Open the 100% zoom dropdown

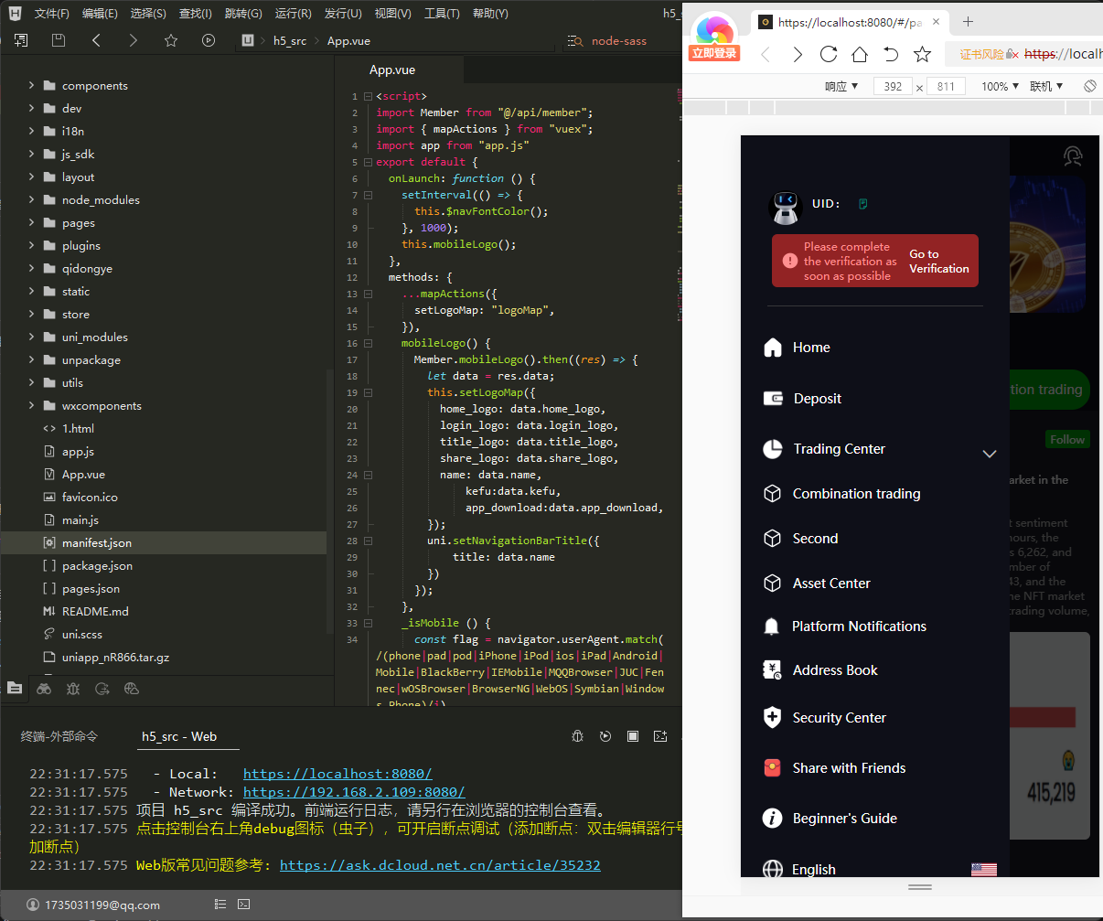point(1001,86)
